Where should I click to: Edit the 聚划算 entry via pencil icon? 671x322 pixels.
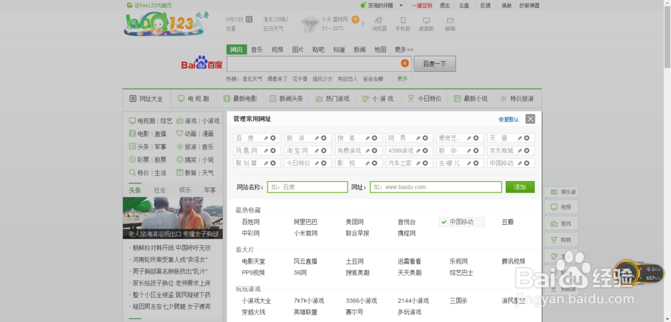(266, 163)
